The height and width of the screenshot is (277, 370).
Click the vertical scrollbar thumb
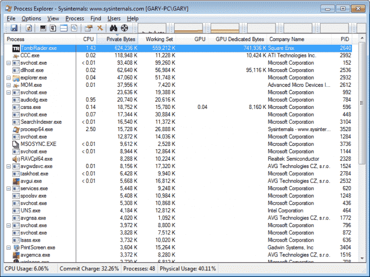pos(362,103)
